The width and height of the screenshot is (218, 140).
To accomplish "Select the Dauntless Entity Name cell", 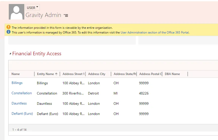I will 44,103.
